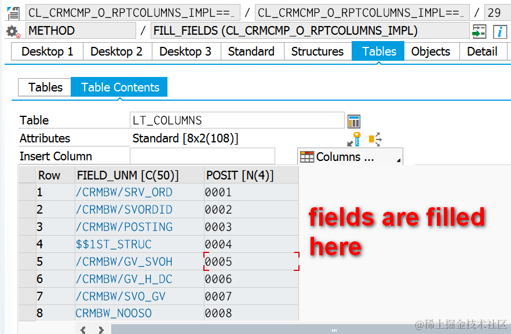
Task: Switch to Desktop 3 tab
Action: pos(186,52)
